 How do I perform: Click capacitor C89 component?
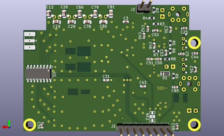click(x=175, y=87)
